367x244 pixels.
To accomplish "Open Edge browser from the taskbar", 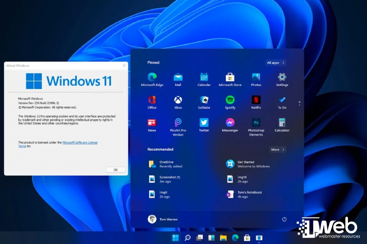I will click(235, 238).
